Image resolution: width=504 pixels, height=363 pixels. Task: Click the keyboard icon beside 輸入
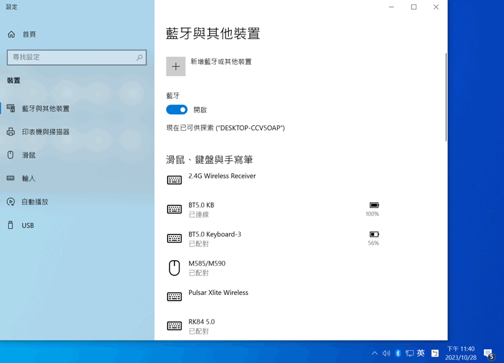[11, 178]
